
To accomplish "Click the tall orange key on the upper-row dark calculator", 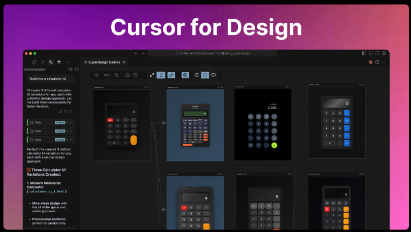I will (133, 140).
